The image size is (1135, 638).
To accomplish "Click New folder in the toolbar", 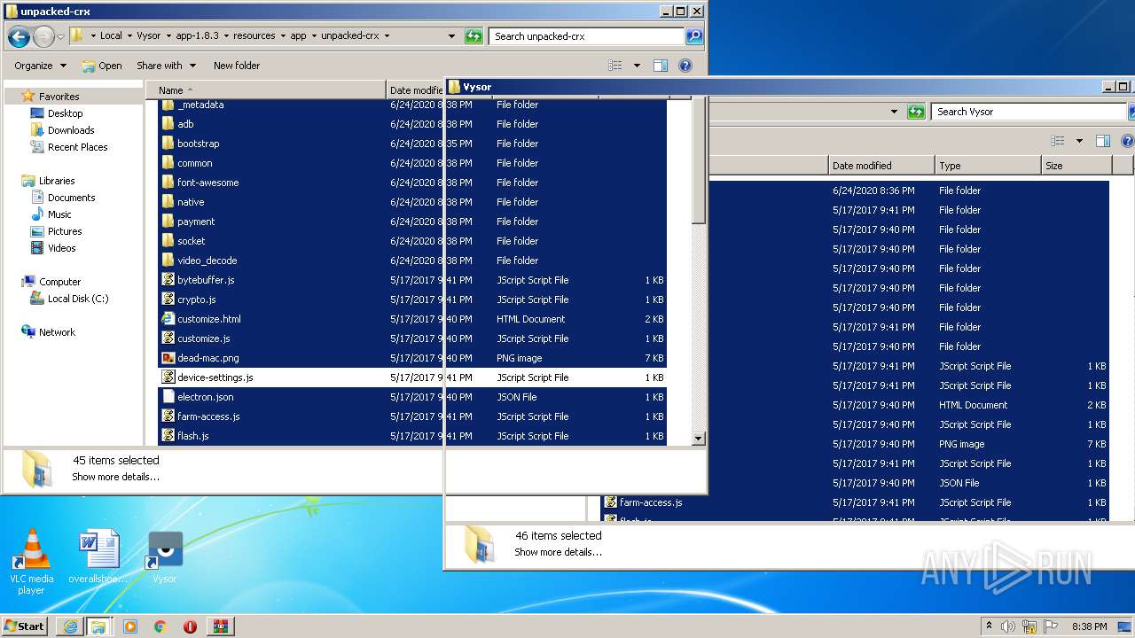I will point(237,66).
